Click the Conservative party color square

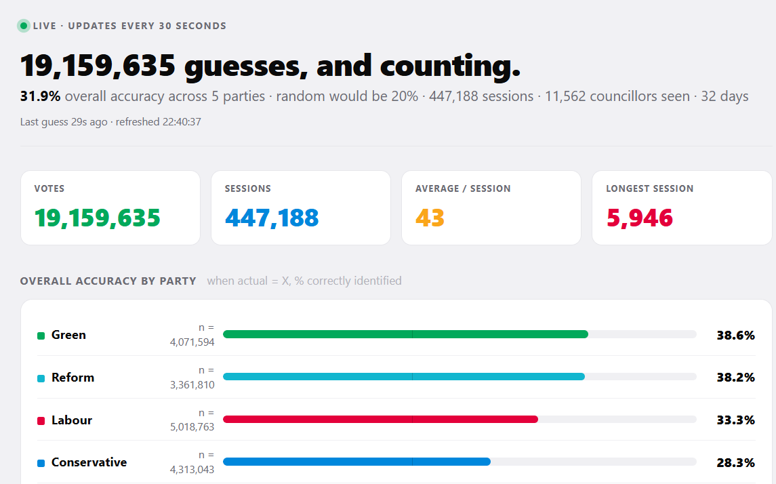41,464
